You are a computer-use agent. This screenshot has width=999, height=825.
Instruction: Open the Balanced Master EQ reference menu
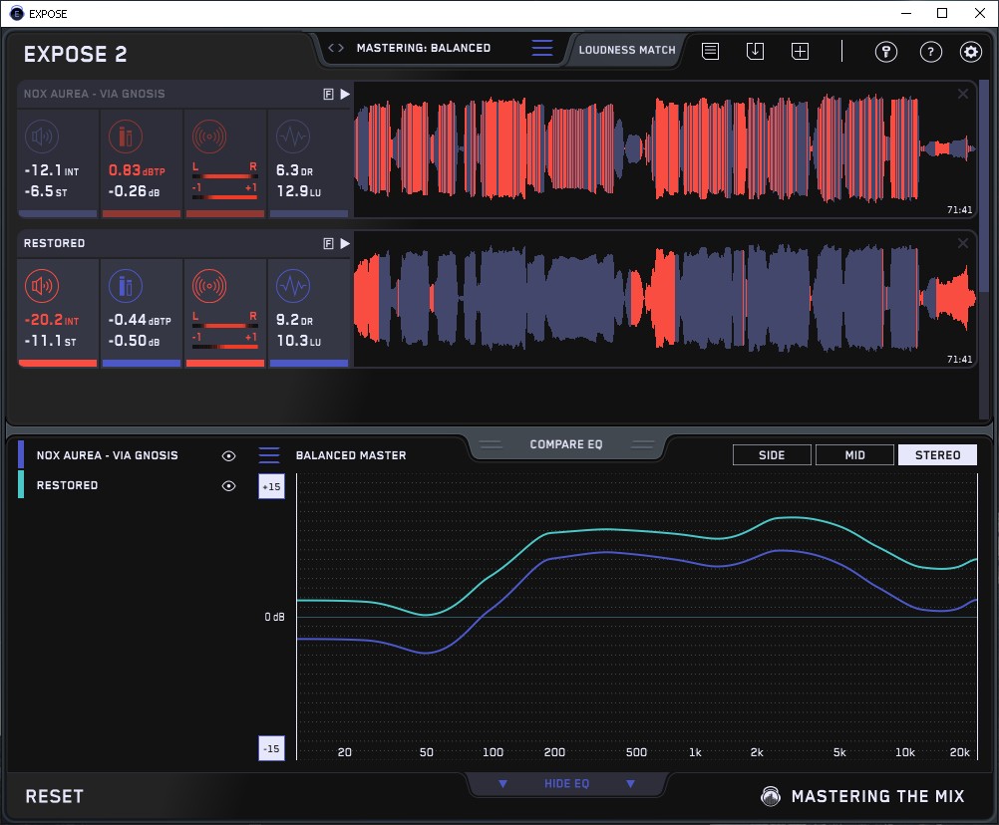[x=269, y=455]
